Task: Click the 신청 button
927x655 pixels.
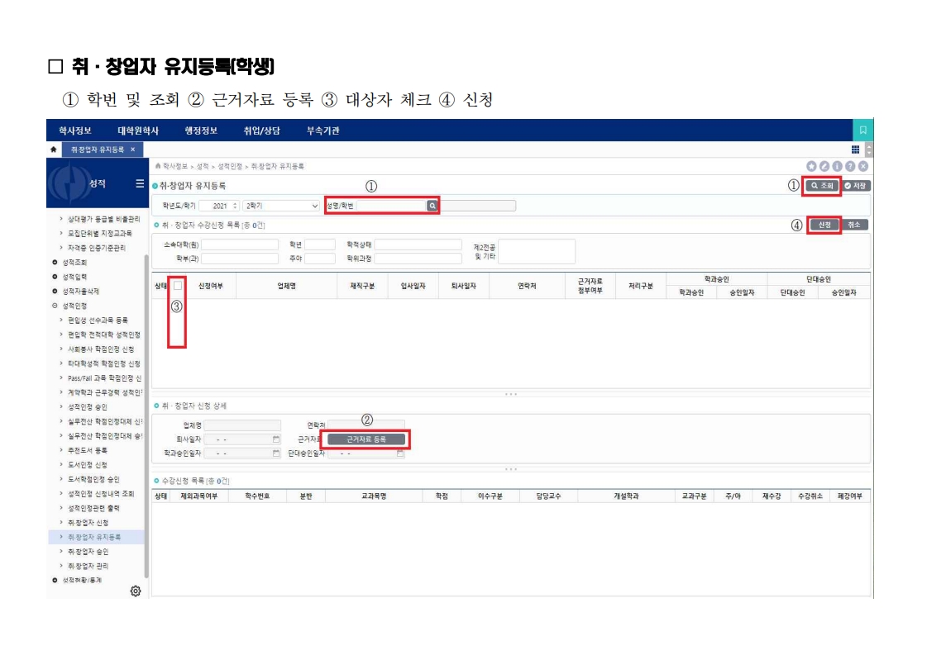Action: (824, 225)
